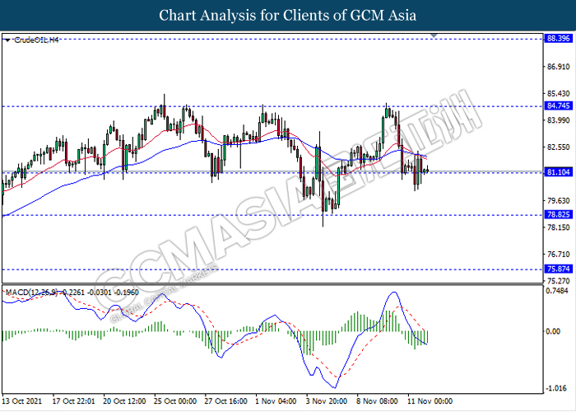Click the 17 Oct 22:01 time label
The image size is (576, 412).
(73, 401)
